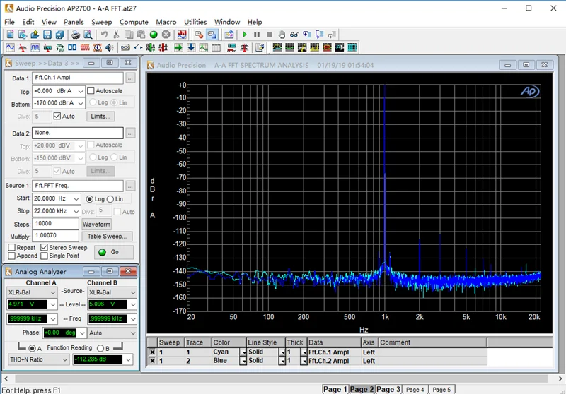Click the Print Preview magnifier icon
The width and height of the screenshot is (566, 394).
pos(88,35)
